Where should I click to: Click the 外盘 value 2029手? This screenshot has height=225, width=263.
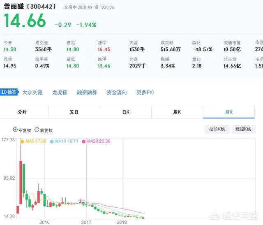click(138, 66)
